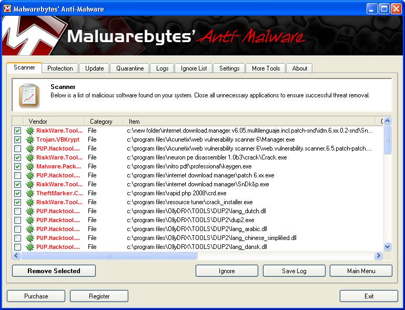Select the rapid php 2008 crd.exe path
Image resolution: width=405 pixels, height=310 pixels.
(x=176, y=193)
